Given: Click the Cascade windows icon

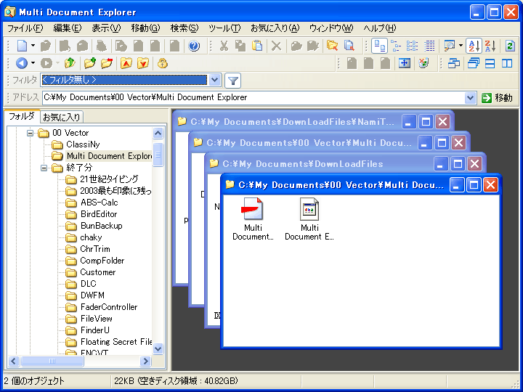Looking at the screenshot, I should [x=474, y=63].
